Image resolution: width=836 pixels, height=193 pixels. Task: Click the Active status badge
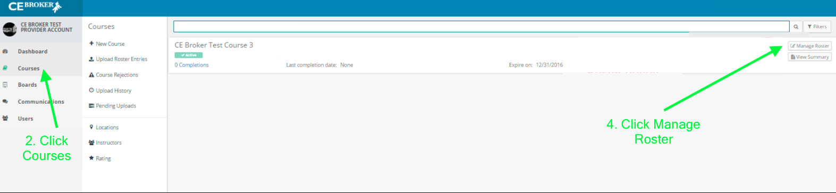click(x=188, y=55)
